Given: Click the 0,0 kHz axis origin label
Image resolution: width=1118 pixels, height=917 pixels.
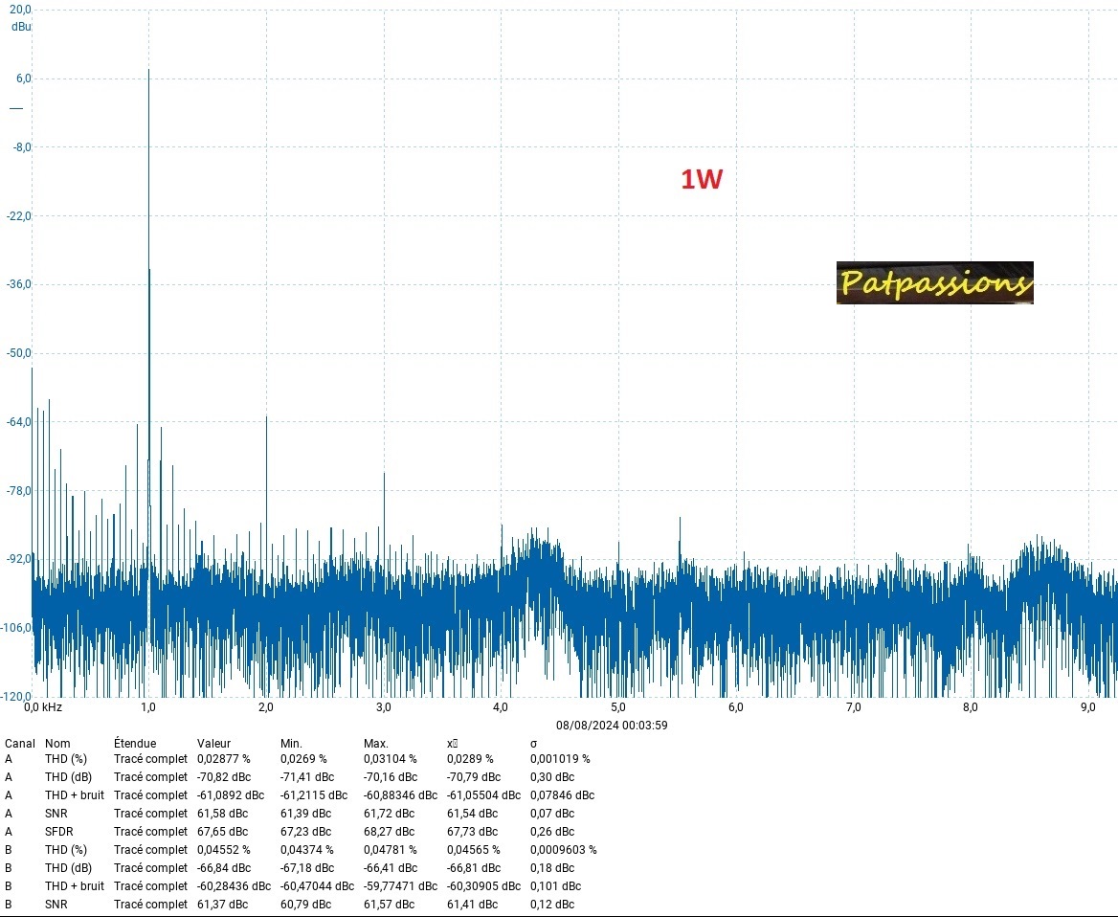Looking at the screenshot, I should click(x=43, y=707).
